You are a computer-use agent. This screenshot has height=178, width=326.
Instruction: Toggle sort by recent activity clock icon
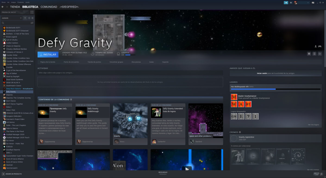(x=29, y=18)
